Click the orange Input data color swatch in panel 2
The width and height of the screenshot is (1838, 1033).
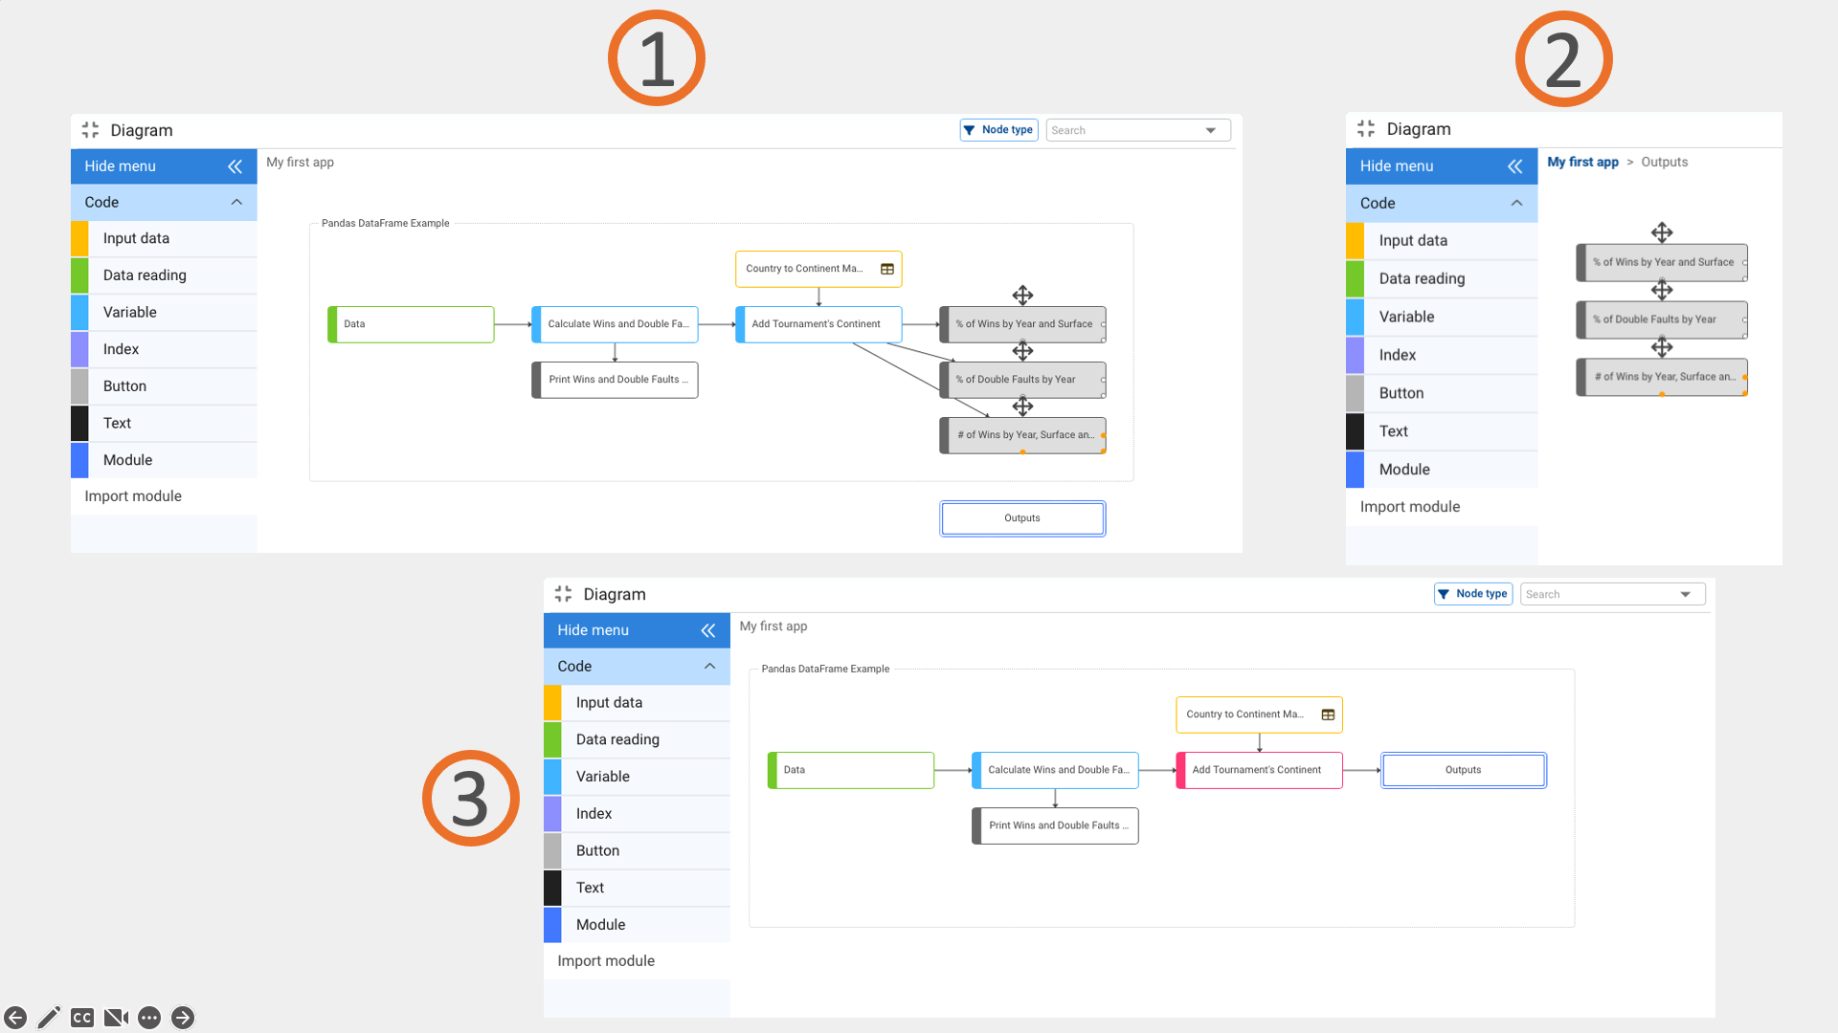click(1355, 240)
